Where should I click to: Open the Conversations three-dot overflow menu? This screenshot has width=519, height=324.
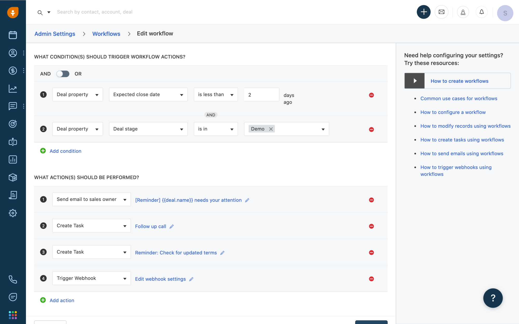(24, 106)
